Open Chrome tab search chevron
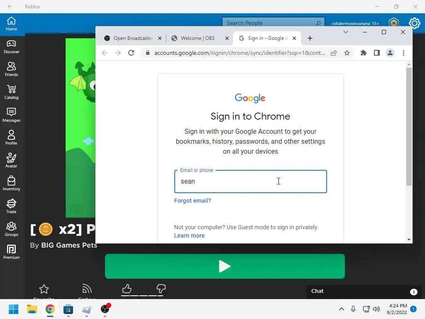Screen dimensions: 425x319 point(346,32)
